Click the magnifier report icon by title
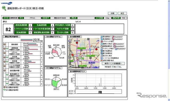 4,8
